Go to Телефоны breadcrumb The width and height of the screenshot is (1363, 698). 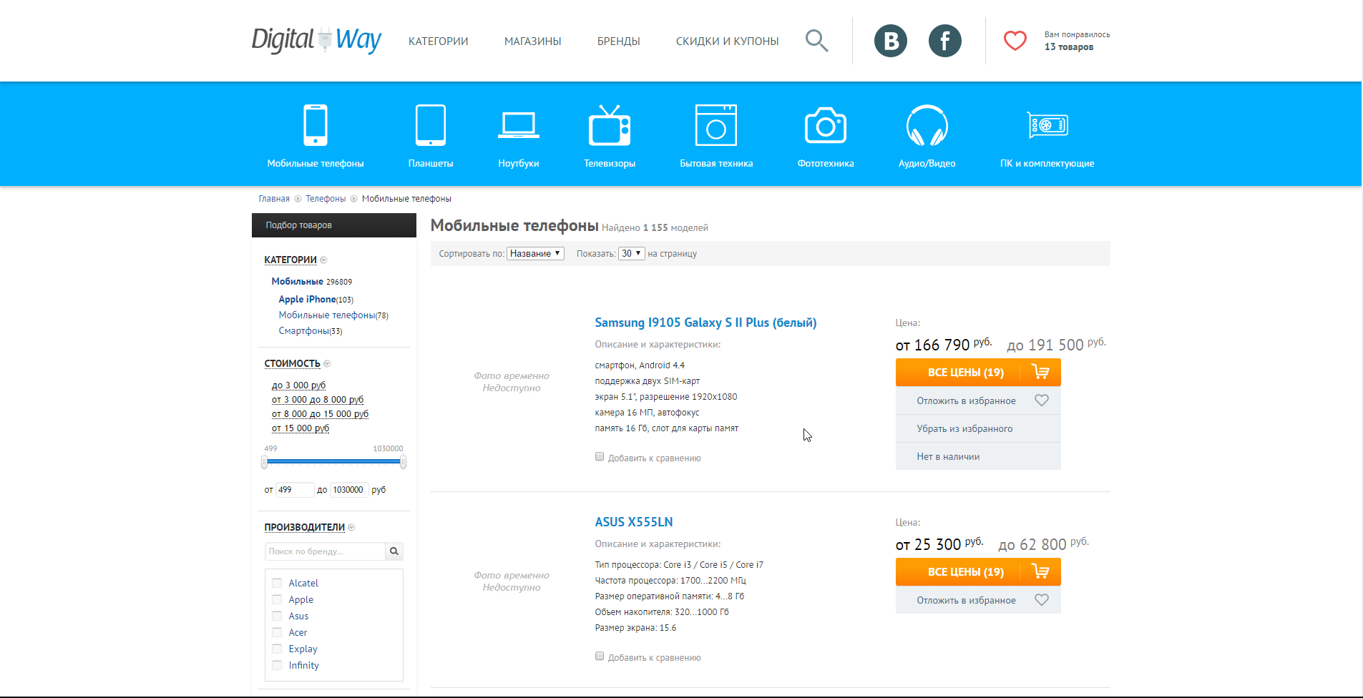(x=326, y=199)
